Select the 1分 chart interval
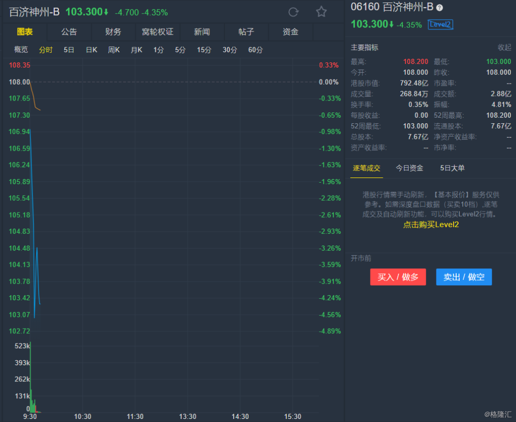 click(x=158, y=50)
